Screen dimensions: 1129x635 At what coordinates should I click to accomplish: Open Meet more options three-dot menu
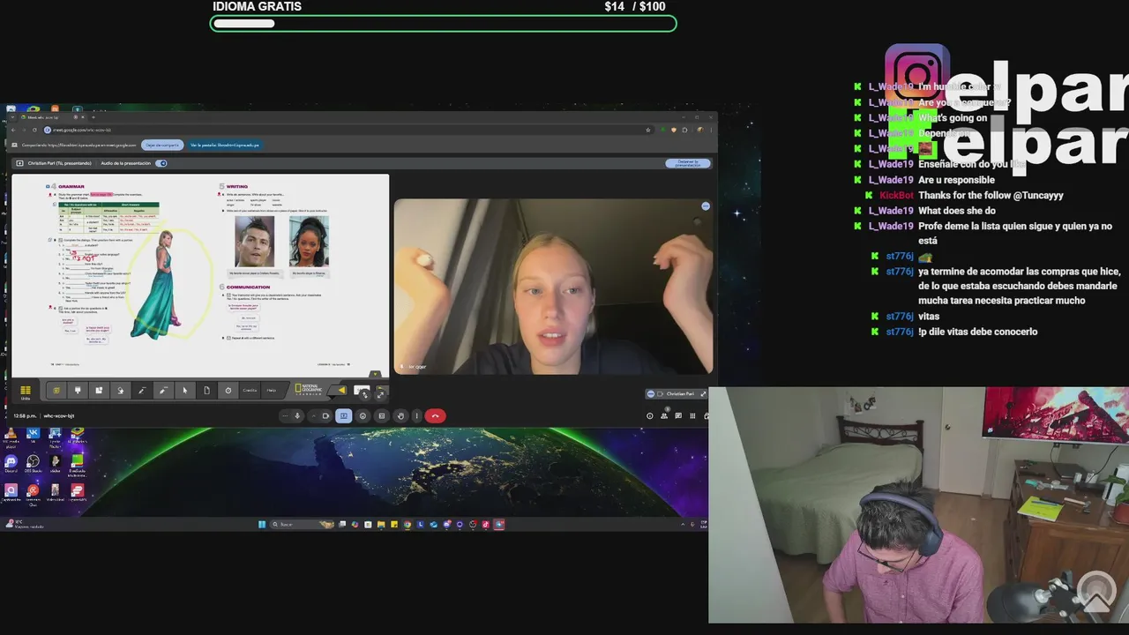point(416,415)
